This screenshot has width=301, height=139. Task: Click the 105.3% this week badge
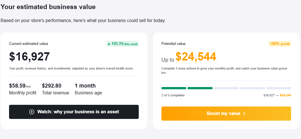coord(123,44)
